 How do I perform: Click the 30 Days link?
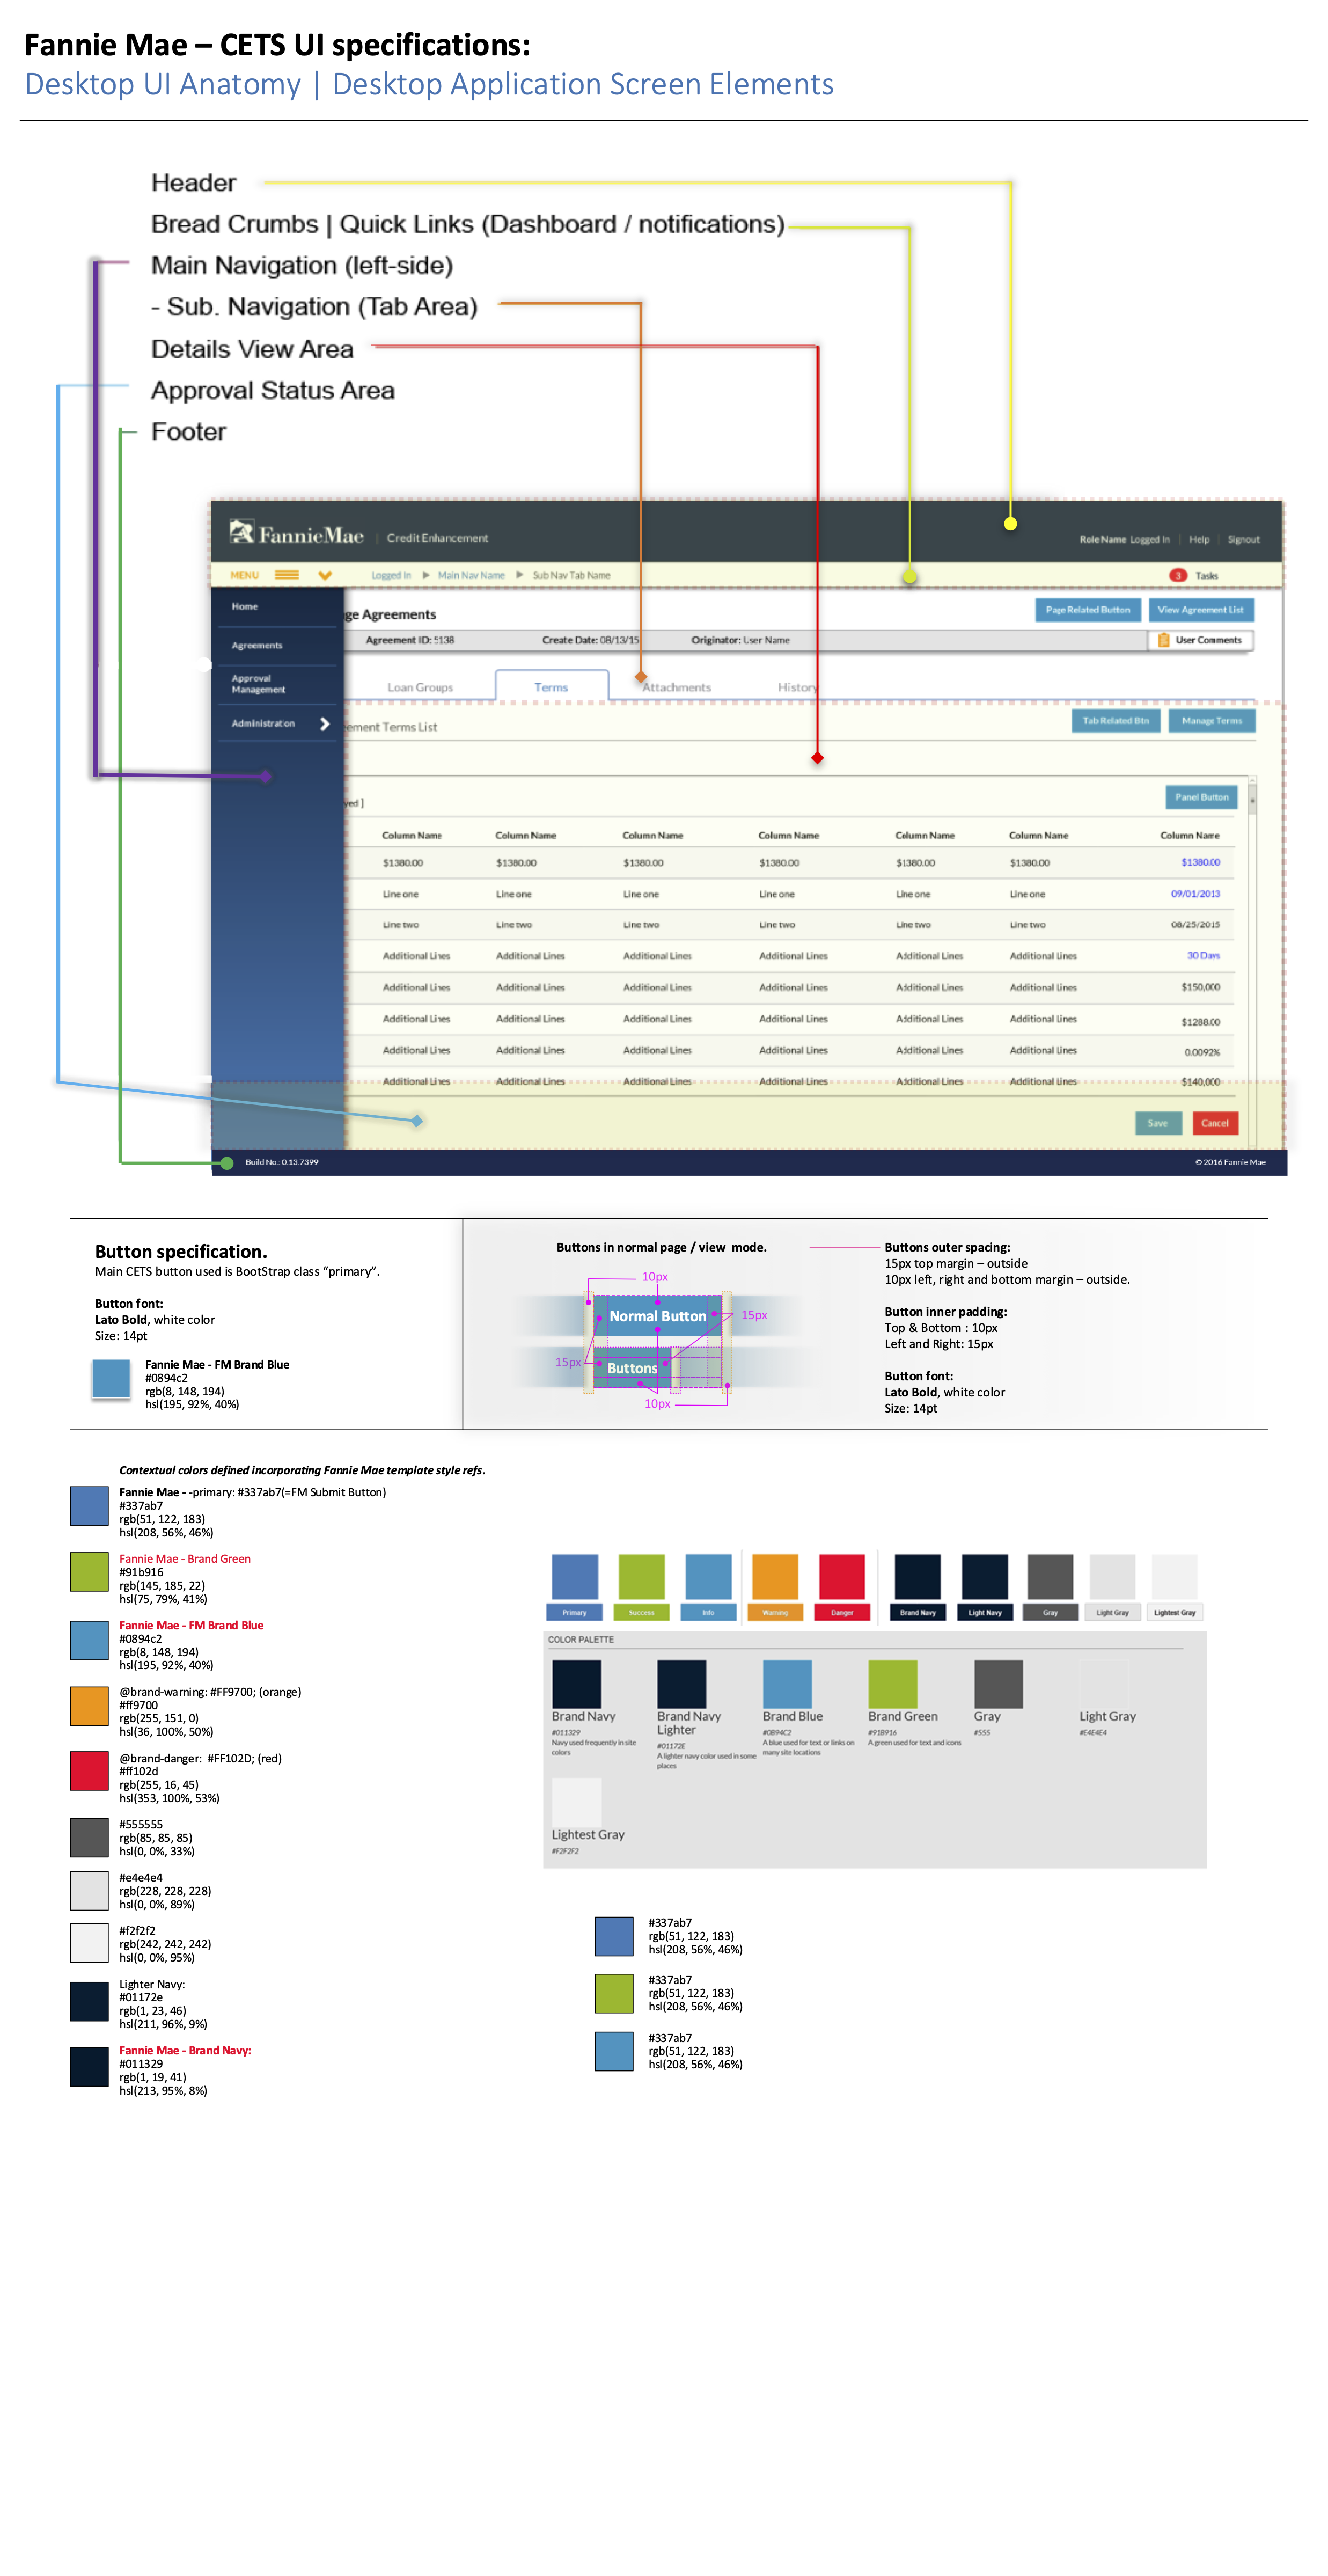[x=1203, y=956]
